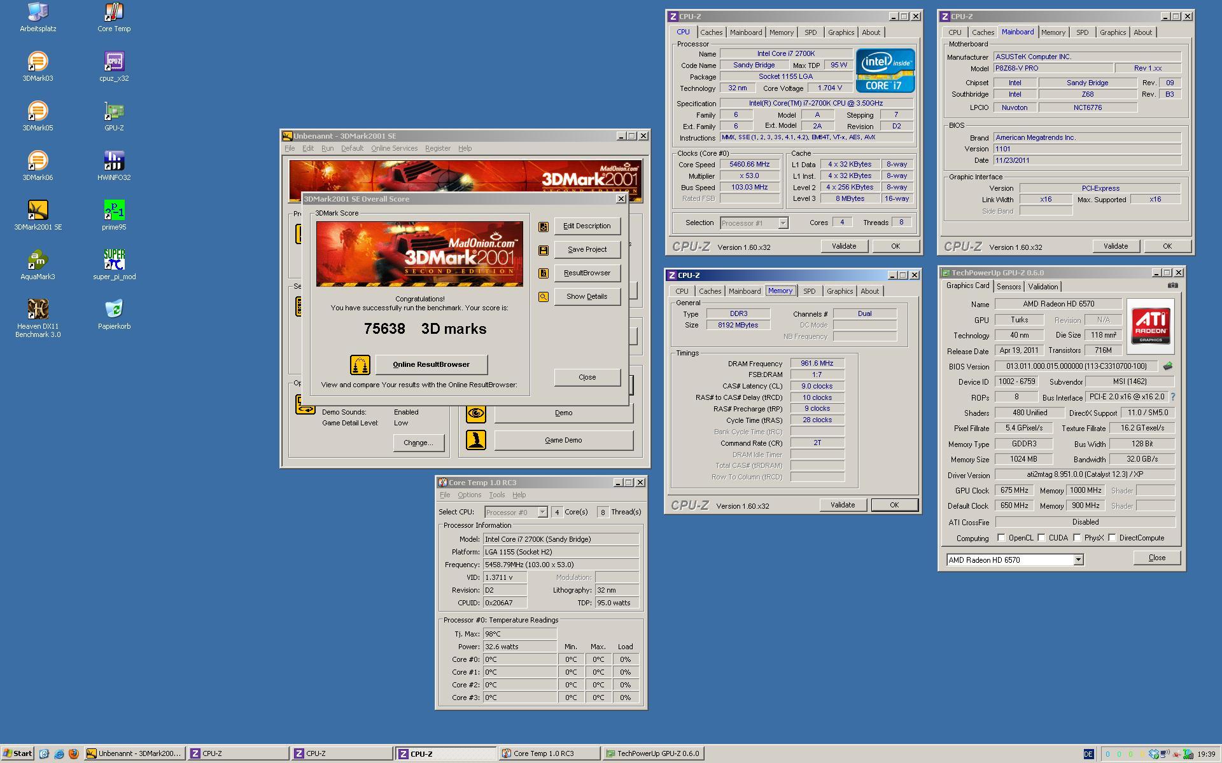
Task: Open Firefox from the quick launch bar
Action: pyautogui.click(x=74, y=754)
